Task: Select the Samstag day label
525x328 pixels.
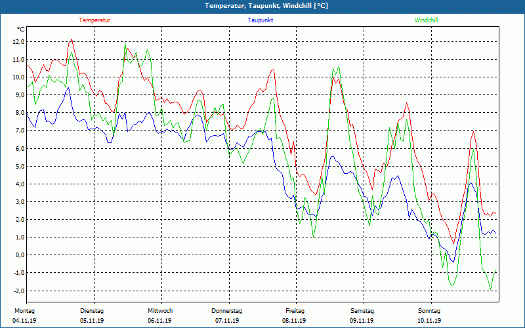Action: coord(362,311)
